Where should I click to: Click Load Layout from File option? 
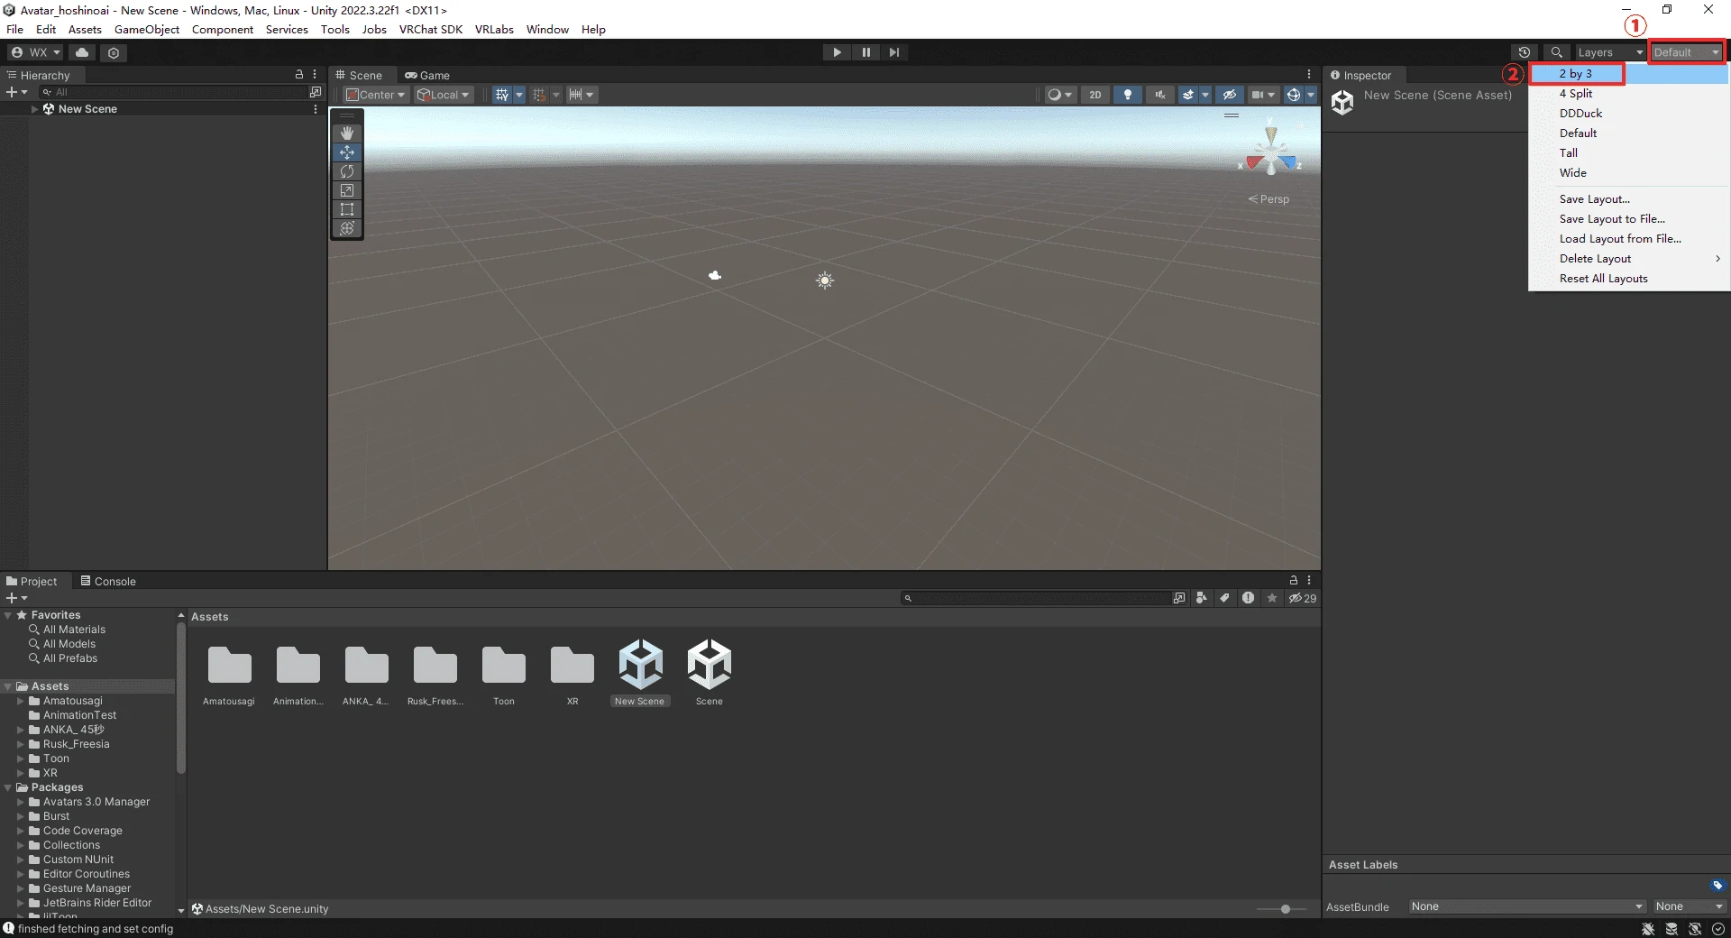1621,238
